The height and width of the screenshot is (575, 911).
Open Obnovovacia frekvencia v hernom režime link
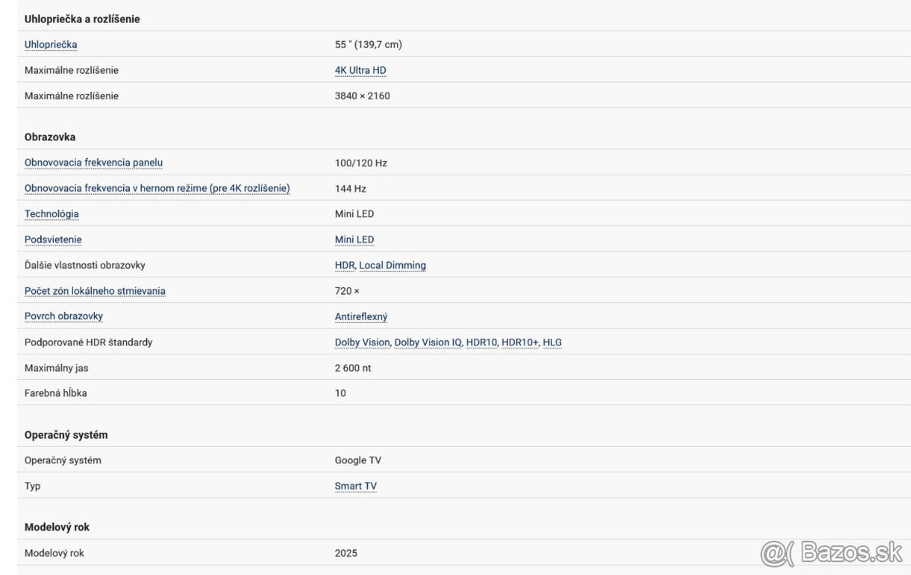[x=157, y=188]
